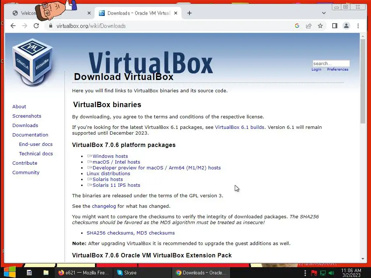
Task: Share this page using the share icon
Action: click(309, 26)
